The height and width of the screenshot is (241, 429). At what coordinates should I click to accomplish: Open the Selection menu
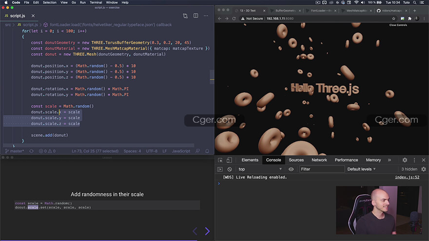coord(50,2)
